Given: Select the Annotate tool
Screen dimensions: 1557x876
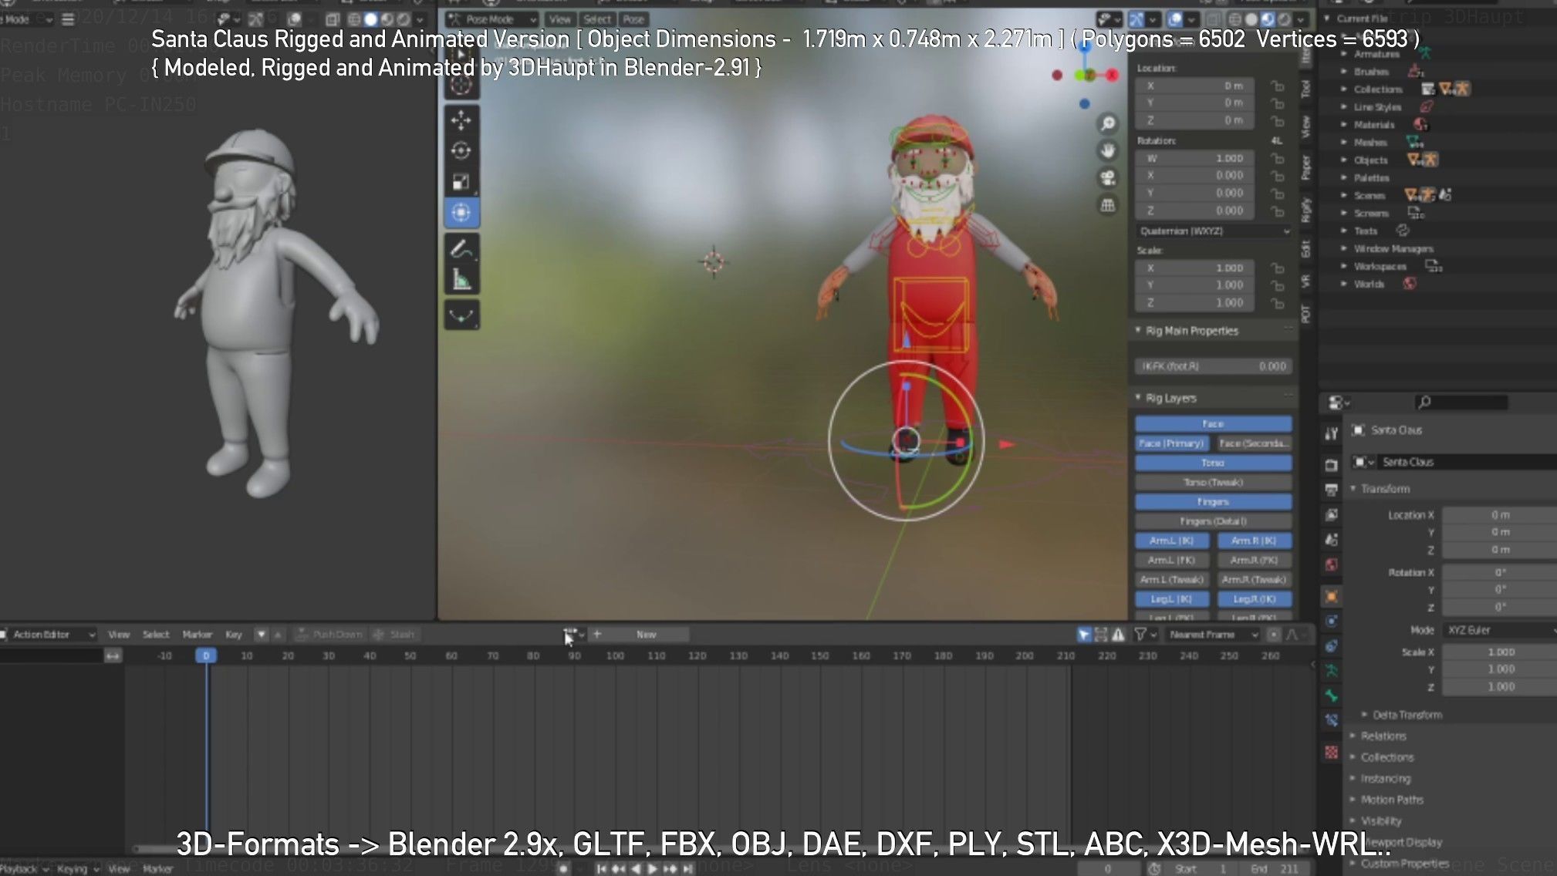Looking at the screenshot, I should point(461,249).
